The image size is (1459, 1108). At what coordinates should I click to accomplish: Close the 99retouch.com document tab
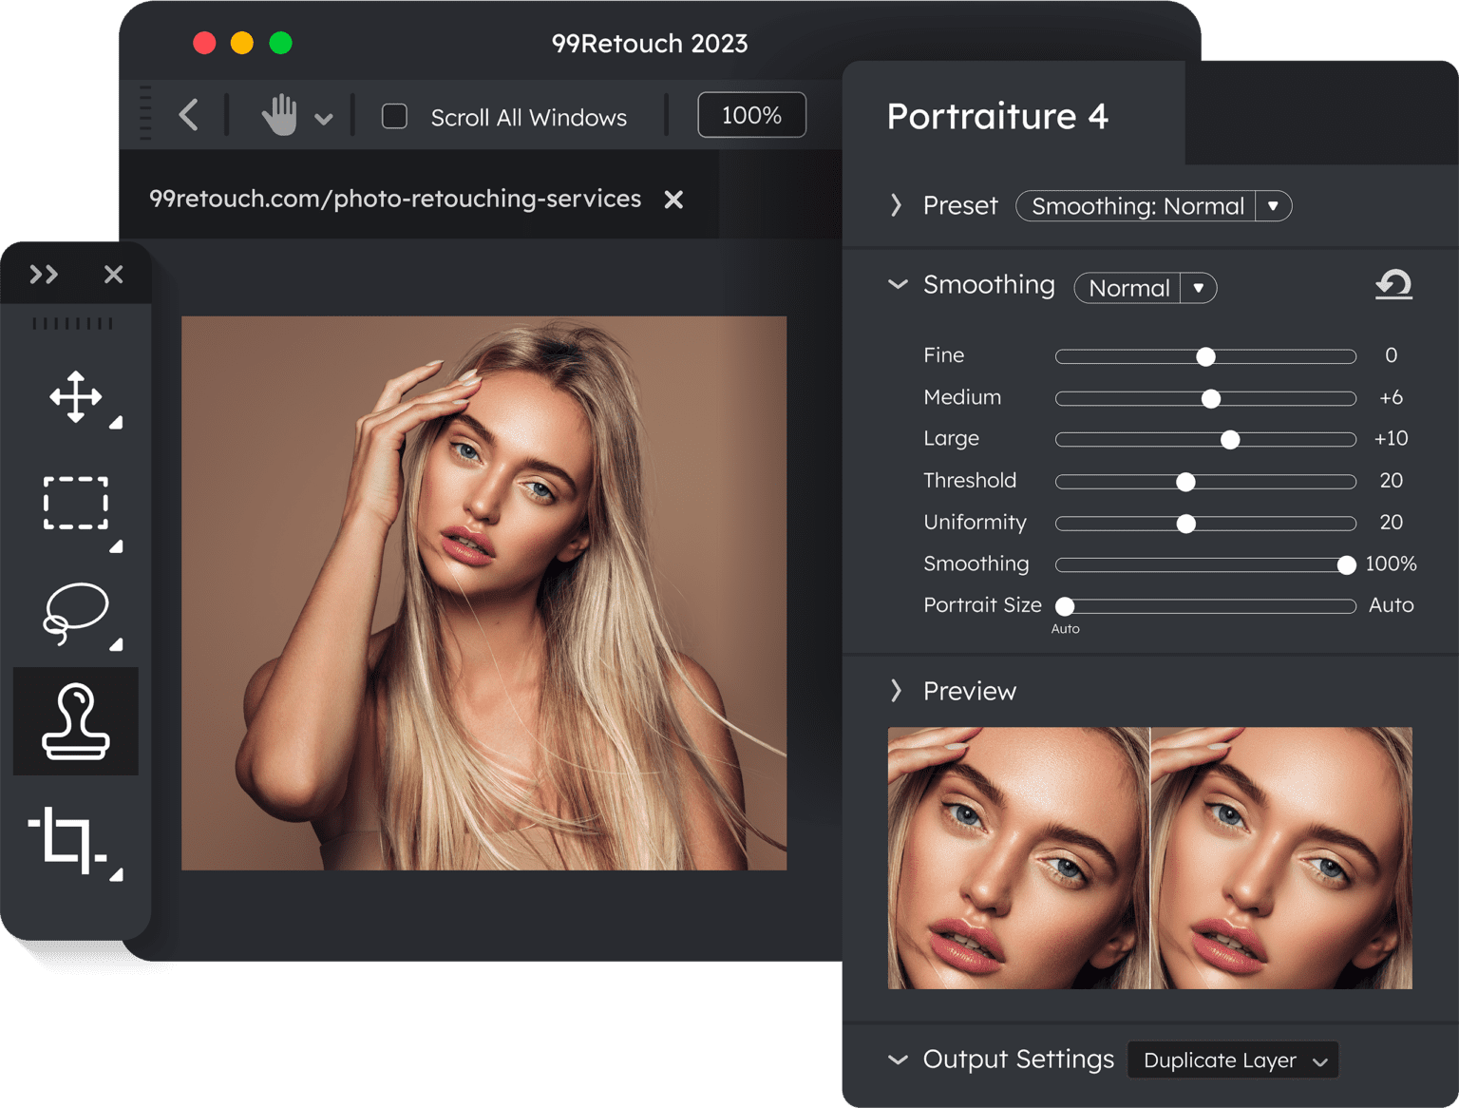point(673,200)
